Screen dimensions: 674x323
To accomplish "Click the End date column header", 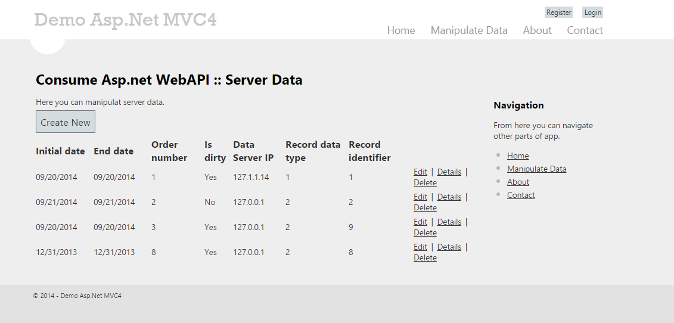I will pyautogui.click(x=113, y=151).
